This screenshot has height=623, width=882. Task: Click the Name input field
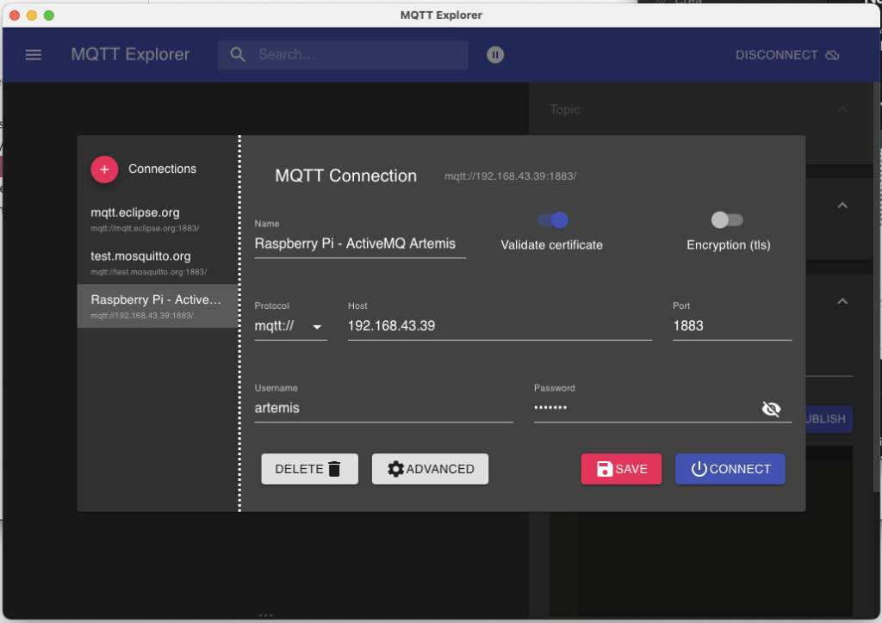360,244
